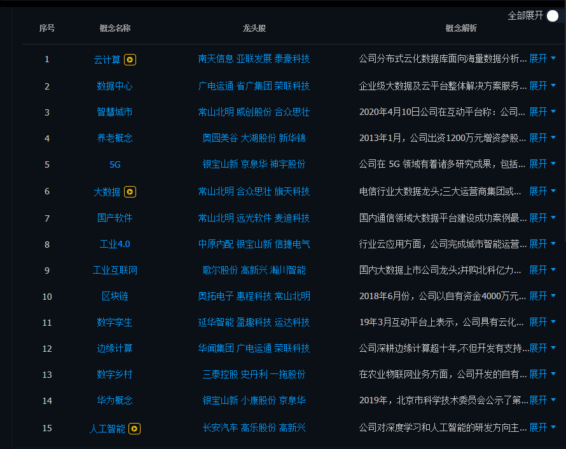Viewport: 566px width, 449px height.
Task: Open stock 中原内配 in 工业4.0 row
Action: pyautogui.click(x=216, y=244)
